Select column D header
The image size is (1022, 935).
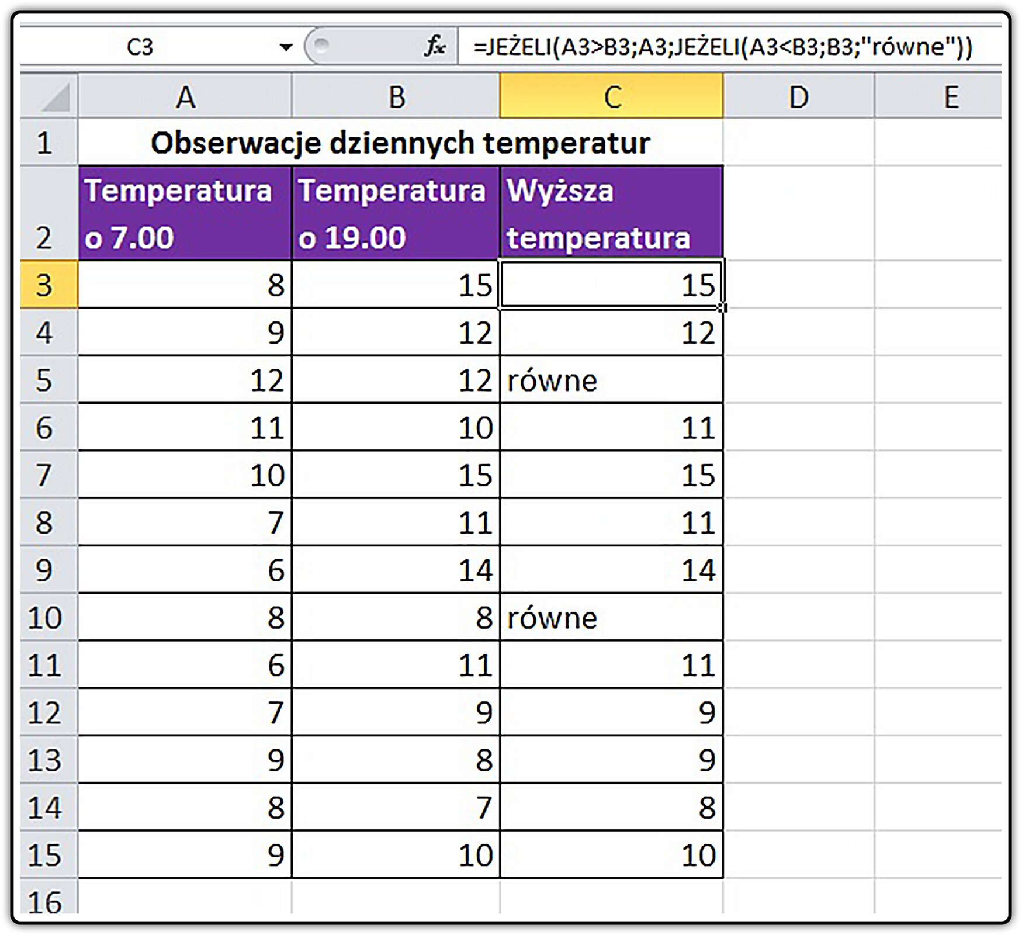tap(799, 96)
